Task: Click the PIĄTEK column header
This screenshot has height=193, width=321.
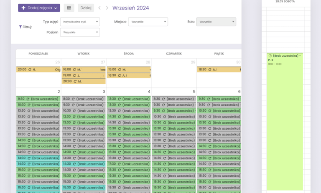Action: pyautogui.click(x=219, y=54)
